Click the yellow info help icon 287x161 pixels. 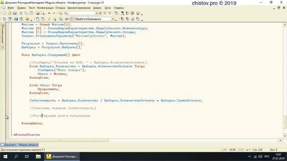coord(138,13)
